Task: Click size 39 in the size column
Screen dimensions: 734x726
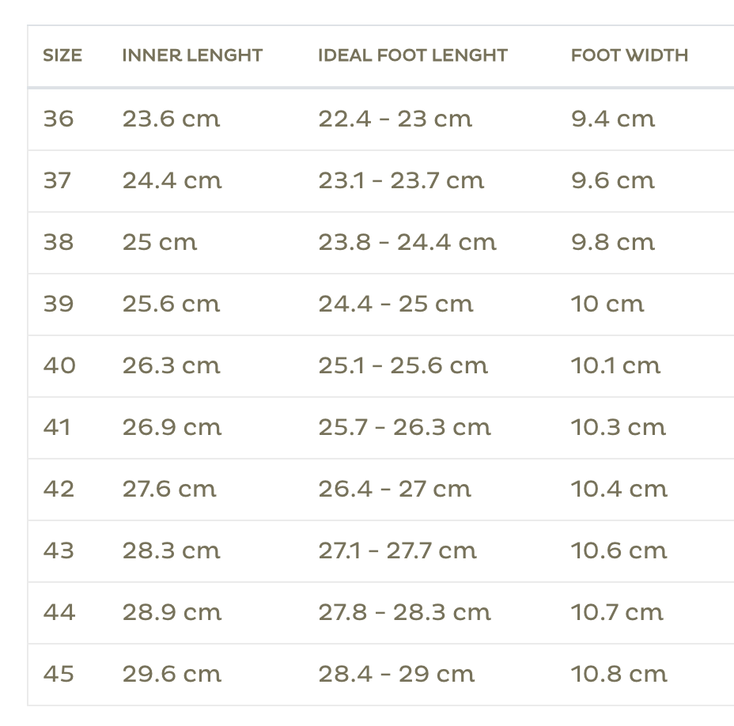Action: [59, 304]
